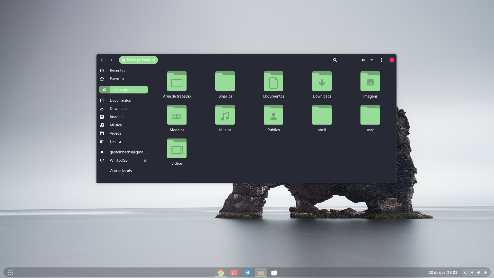Select the Downloads folder icon
The height and width of the screenshot is (278, 494).
[322, 81]
